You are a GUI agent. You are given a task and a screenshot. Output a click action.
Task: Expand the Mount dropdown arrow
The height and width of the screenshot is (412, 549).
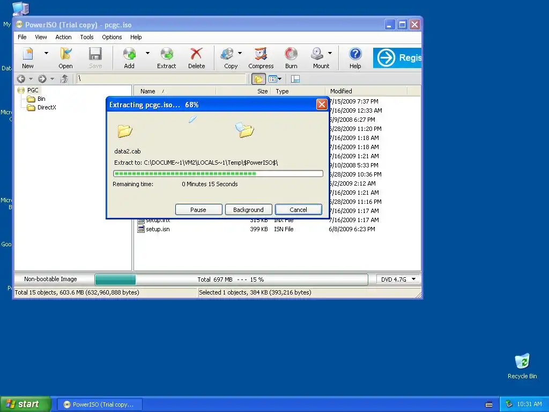click(x=330, y=53)
